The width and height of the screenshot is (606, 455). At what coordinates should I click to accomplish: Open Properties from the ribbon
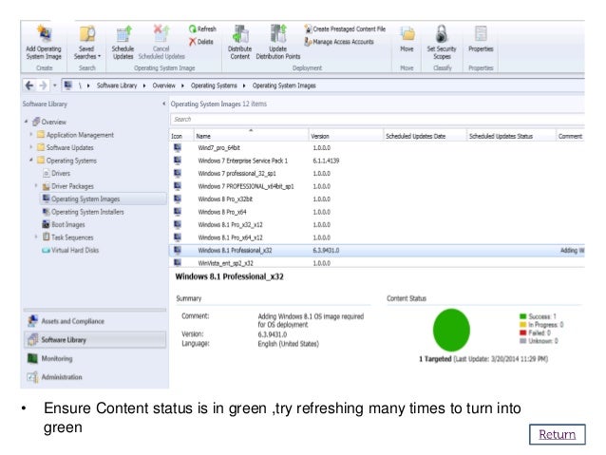click(x=481, y=34)
